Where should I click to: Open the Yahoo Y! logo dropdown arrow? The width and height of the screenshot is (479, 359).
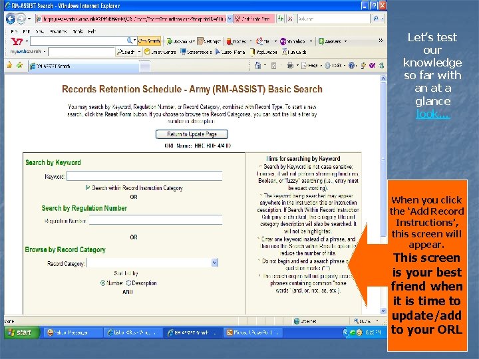point(27,41)
